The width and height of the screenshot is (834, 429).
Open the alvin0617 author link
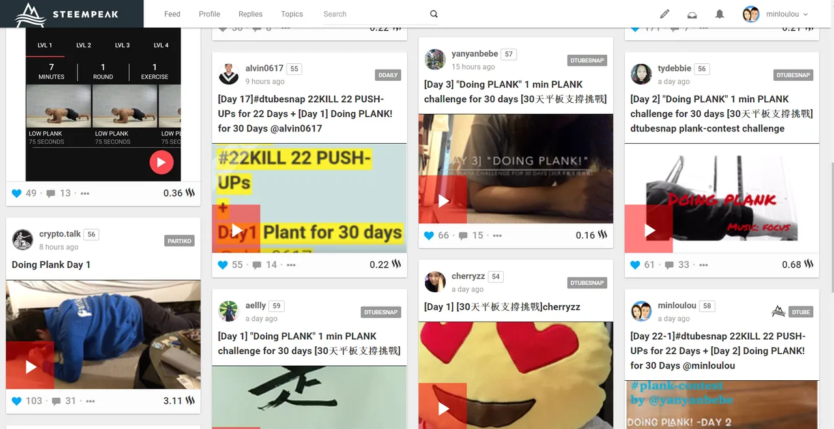265,68
